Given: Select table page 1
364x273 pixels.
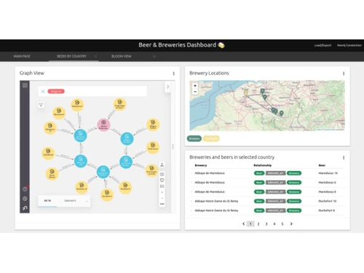Looking at the screenshot, I should tap(250, 223).
